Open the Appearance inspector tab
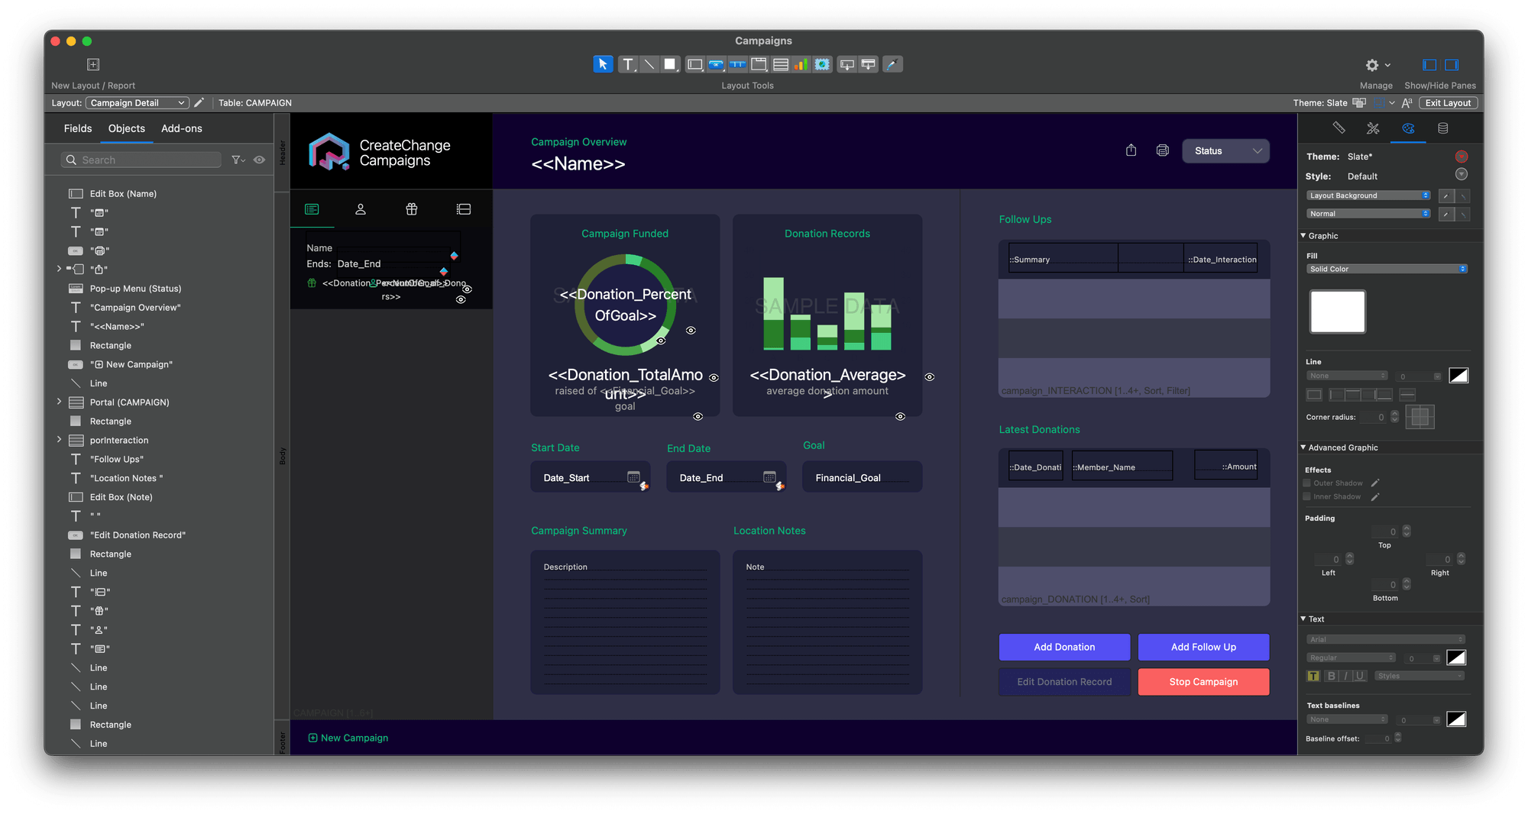This screenshot has height=814, width=1528. coord(1409,129)
